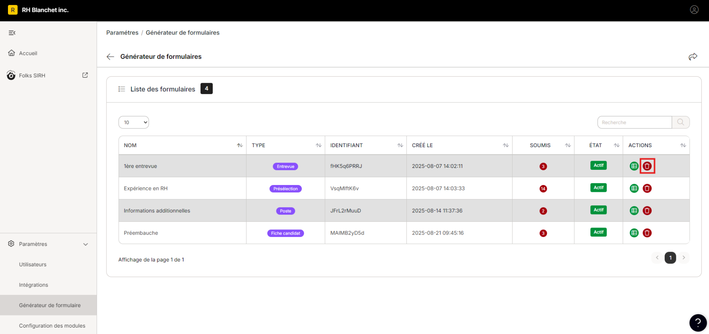The image size is (709, 334).
Task: Open Accueil in the sidebar
Action: pyautogui.click(x=28, y=53)
